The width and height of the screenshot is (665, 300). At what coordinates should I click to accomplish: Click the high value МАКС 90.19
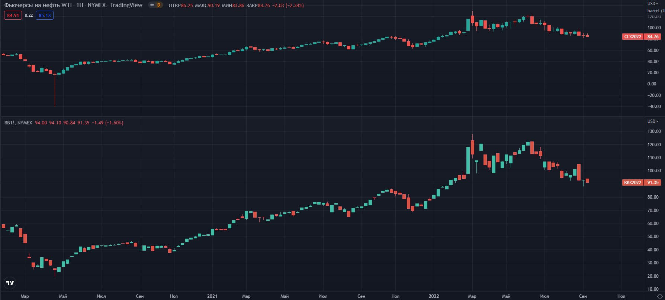click(x=207, y=6)
